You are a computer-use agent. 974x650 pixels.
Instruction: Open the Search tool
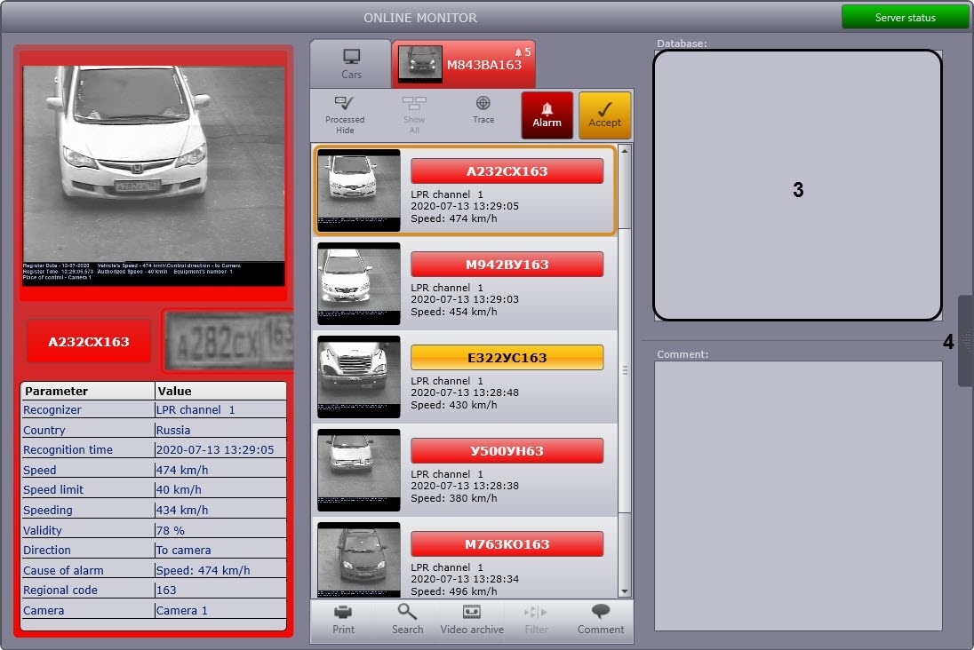coord(408,620)
